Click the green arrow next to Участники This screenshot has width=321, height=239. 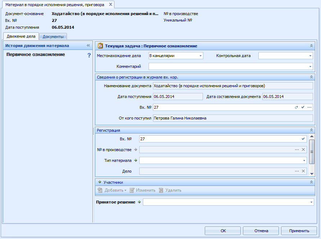[x=100, y=182]
